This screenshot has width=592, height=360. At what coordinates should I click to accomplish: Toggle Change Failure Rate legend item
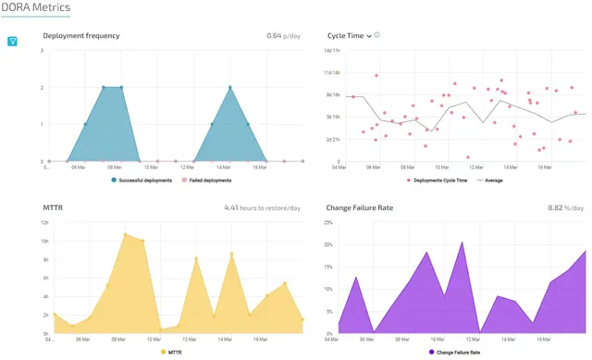(454, 352)
